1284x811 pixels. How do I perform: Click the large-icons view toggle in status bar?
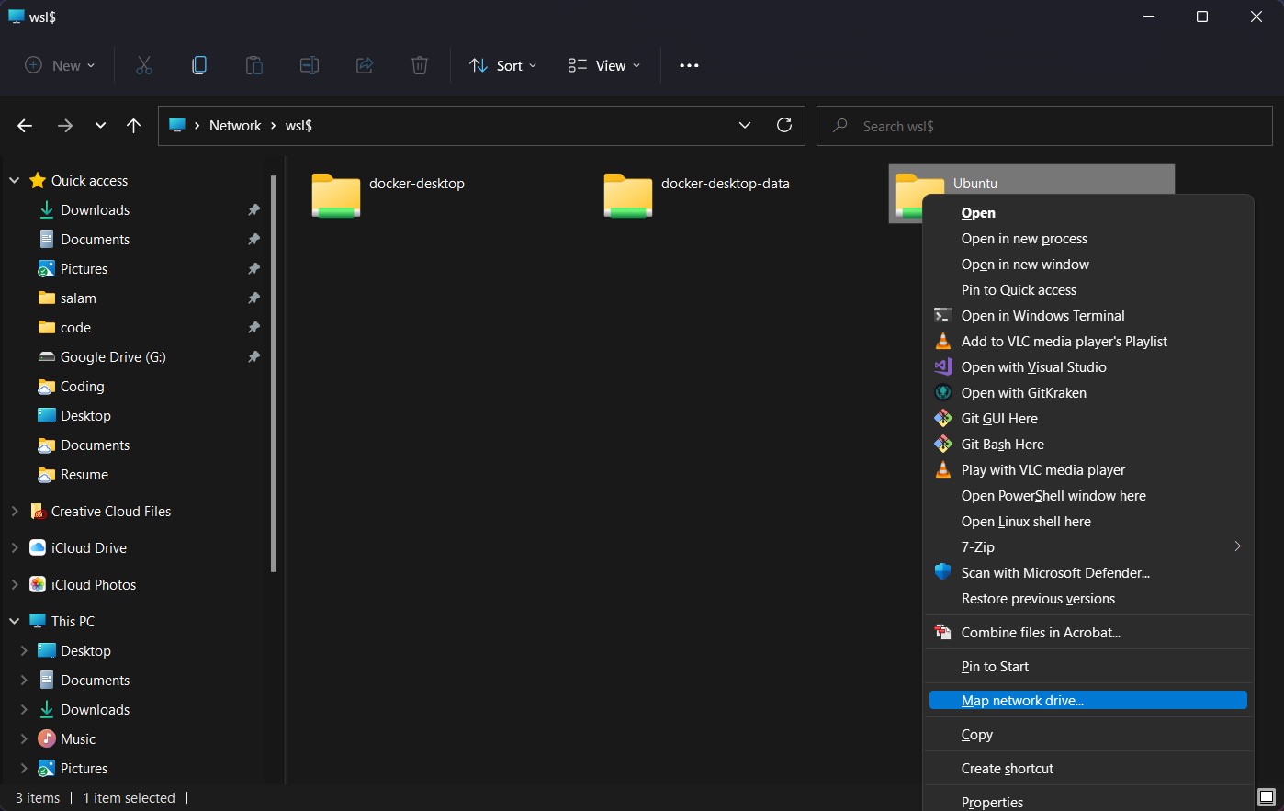click(x=1267, y=796)
